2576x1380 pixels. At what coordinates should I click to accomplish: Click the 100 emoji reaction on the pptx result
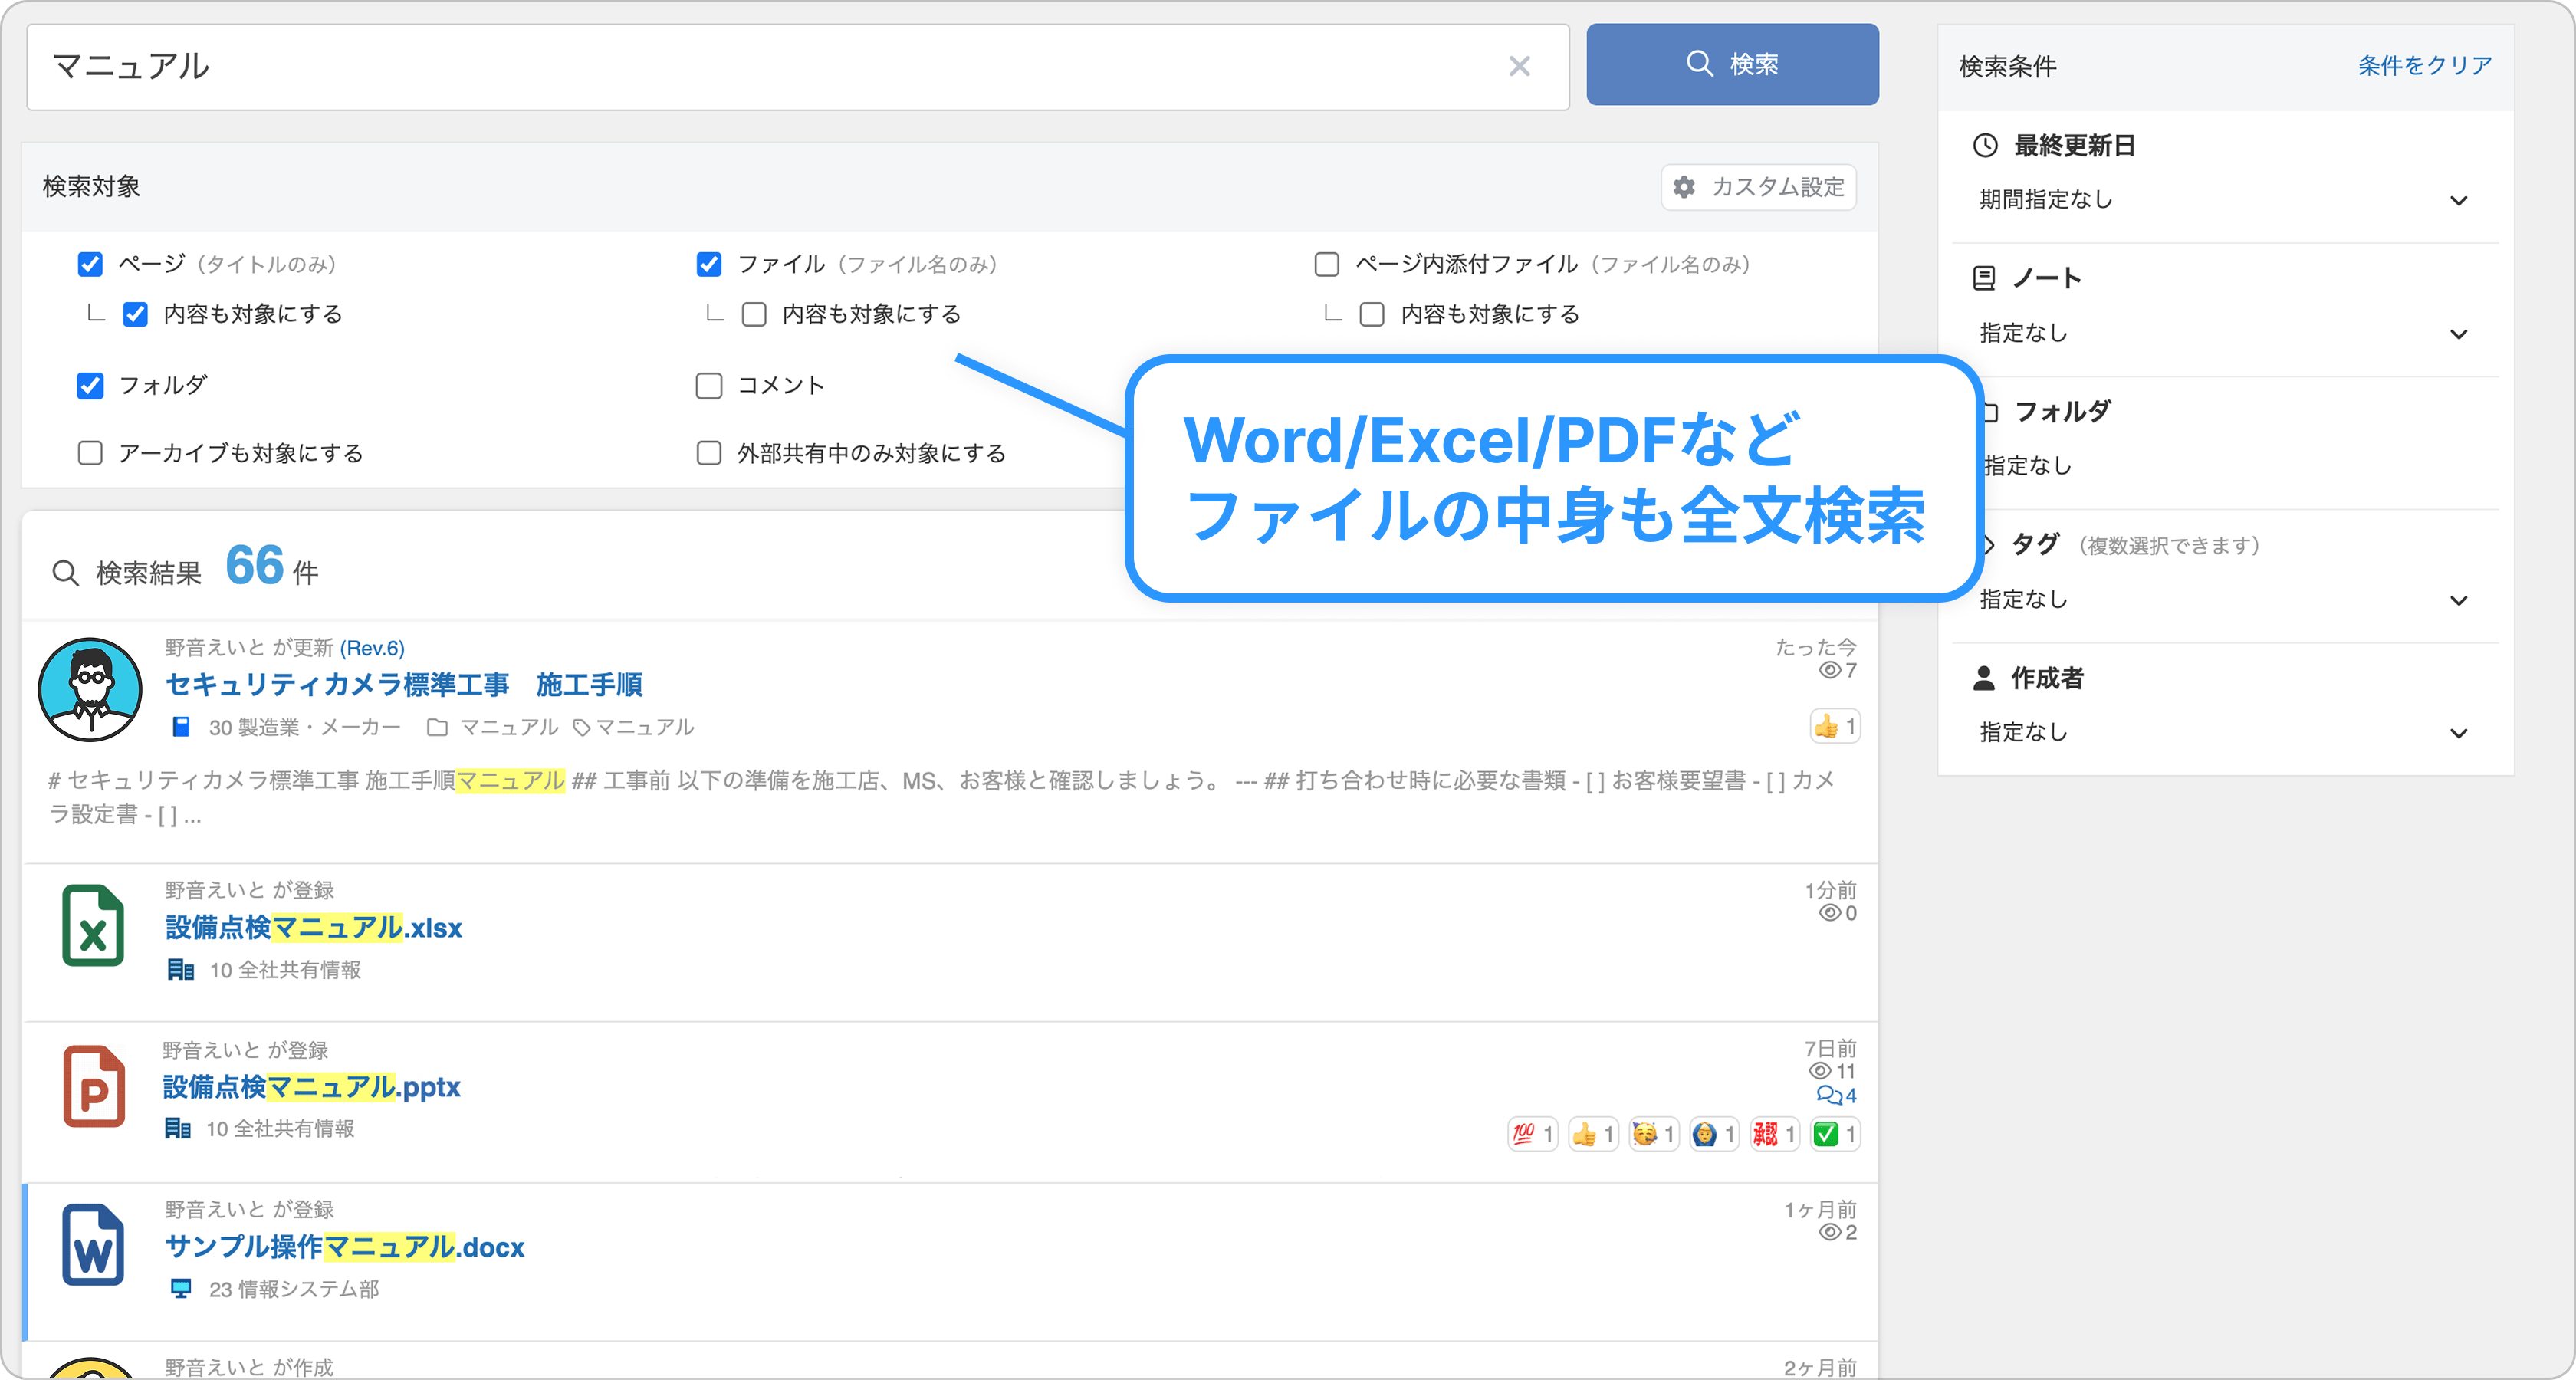(1532, 1134)
